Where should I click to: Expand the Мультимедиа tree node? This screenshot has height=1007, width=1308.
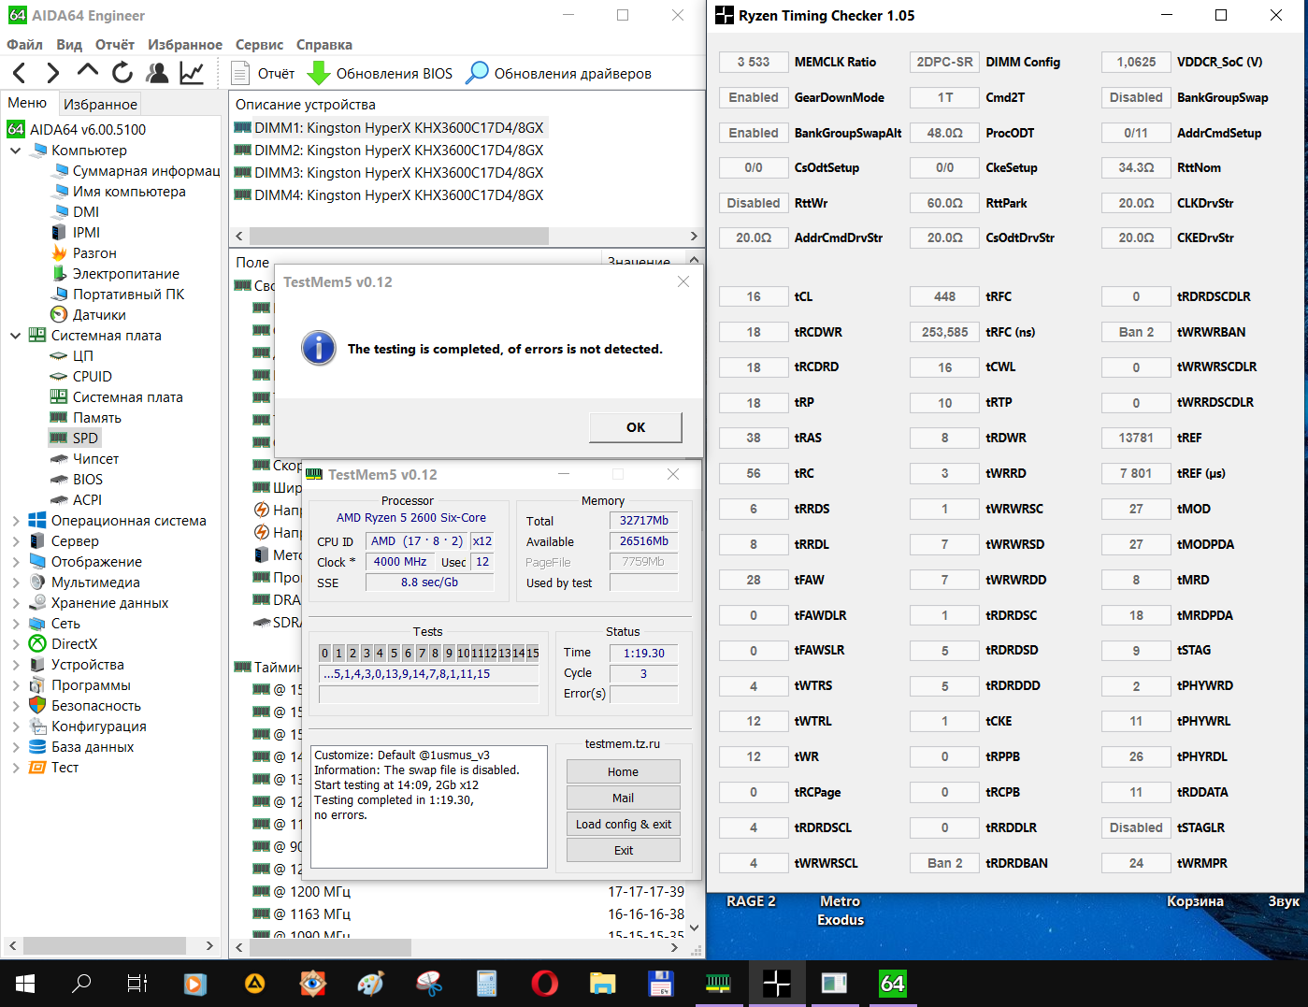(x=15, y=583)
